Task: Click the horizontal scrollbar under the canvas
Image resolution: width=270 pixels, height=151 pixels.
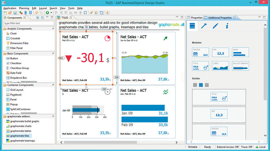Action: [101, 142]
